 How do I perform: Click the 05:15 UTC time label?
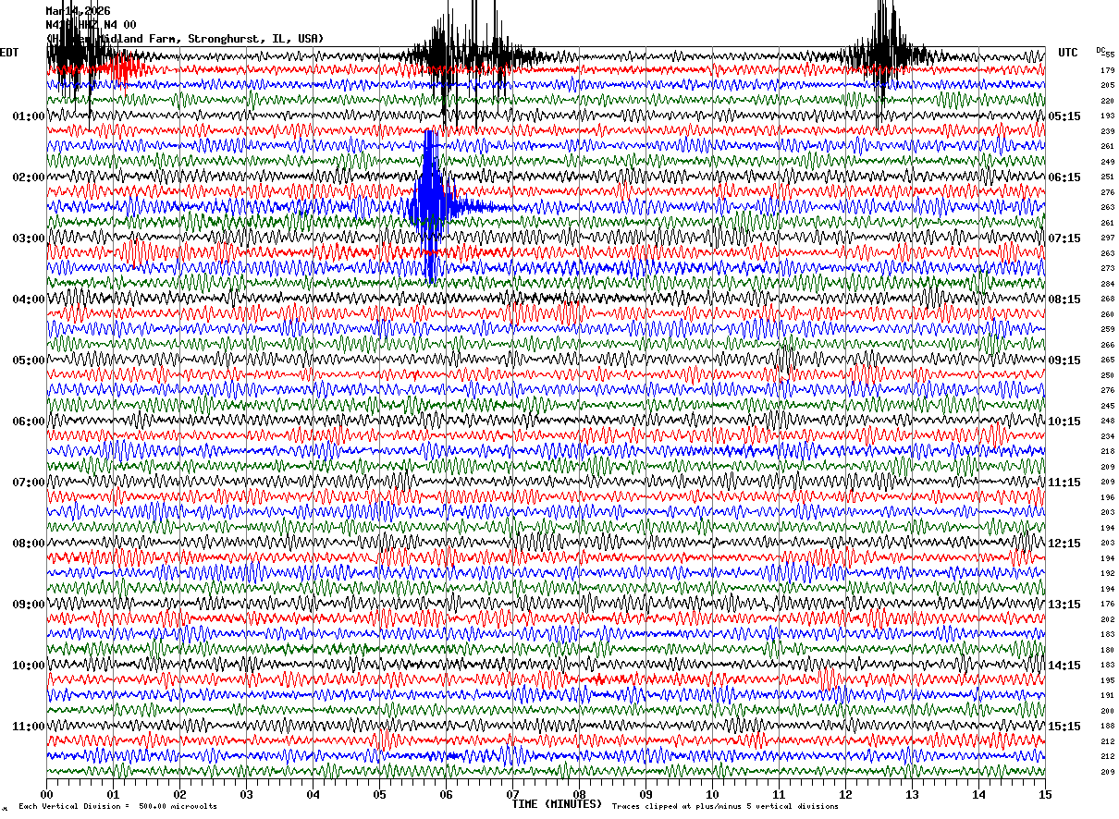coord(1064,116)
